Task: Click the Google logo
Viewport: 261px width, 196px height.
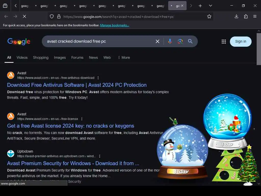Action: (x=19, y=41)
